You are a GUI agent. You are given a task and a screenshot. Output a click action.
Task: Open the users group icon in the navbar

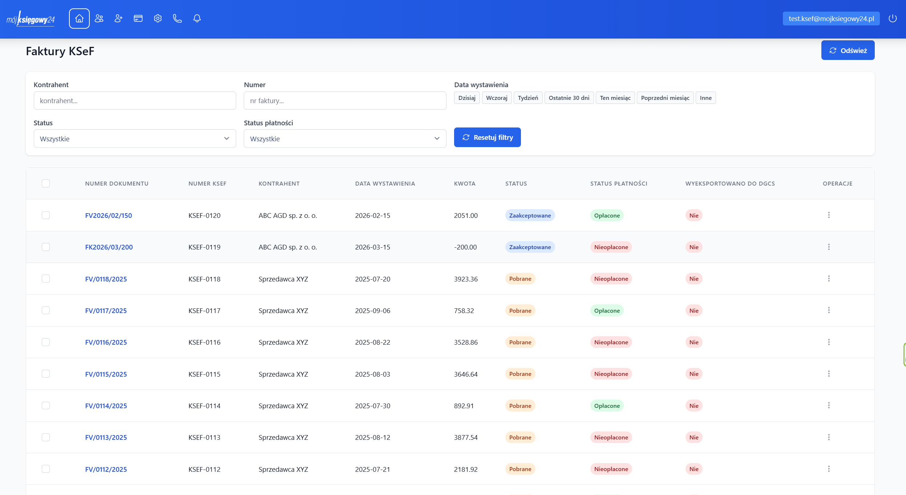coord(99,19)
